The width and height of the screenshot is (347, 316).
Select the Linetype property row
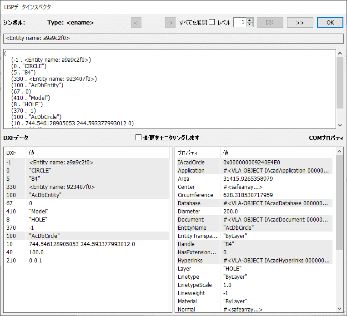(x=255, y=277)
